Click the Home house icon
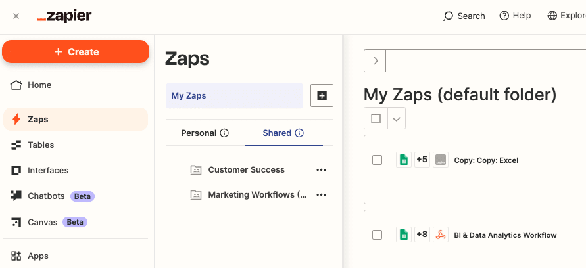 pyautogui.click(x=16, y=85)
